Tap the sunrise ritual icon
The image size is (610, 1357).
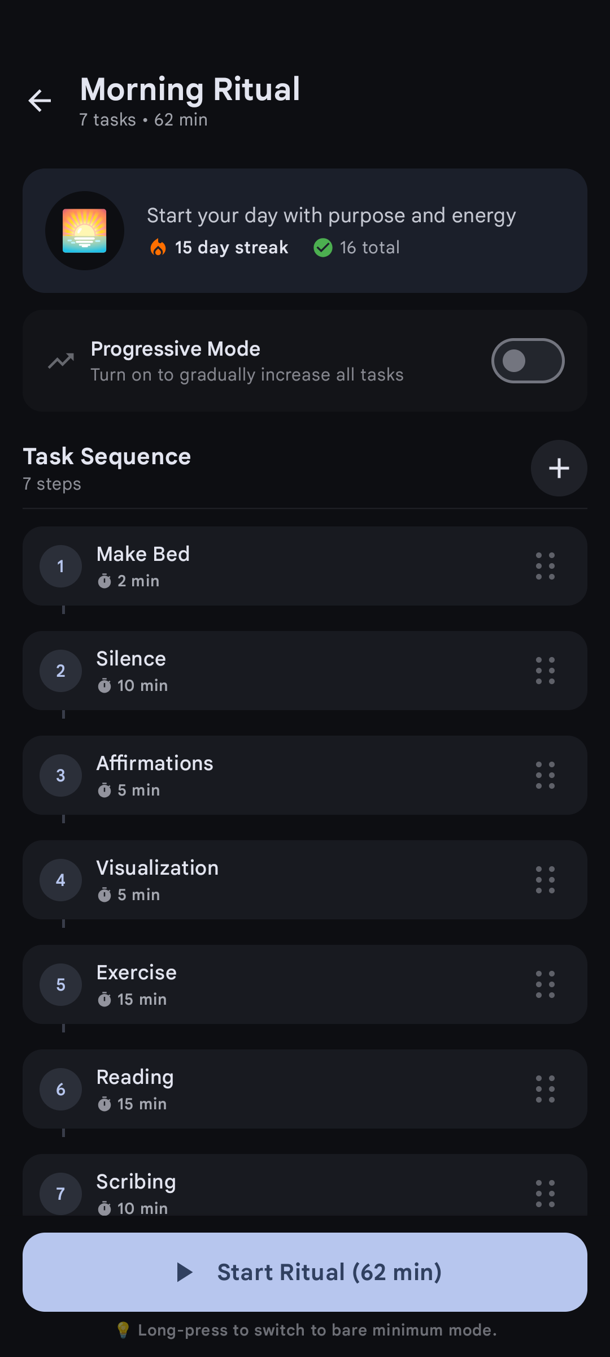85,231
